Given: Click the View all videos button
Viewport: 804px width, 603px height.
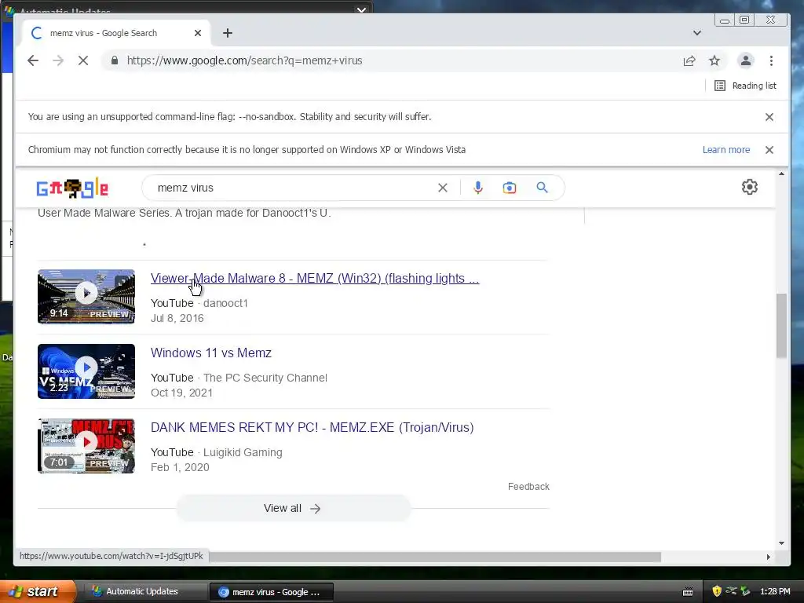Looking at the screenshot, I should (294, 508).
